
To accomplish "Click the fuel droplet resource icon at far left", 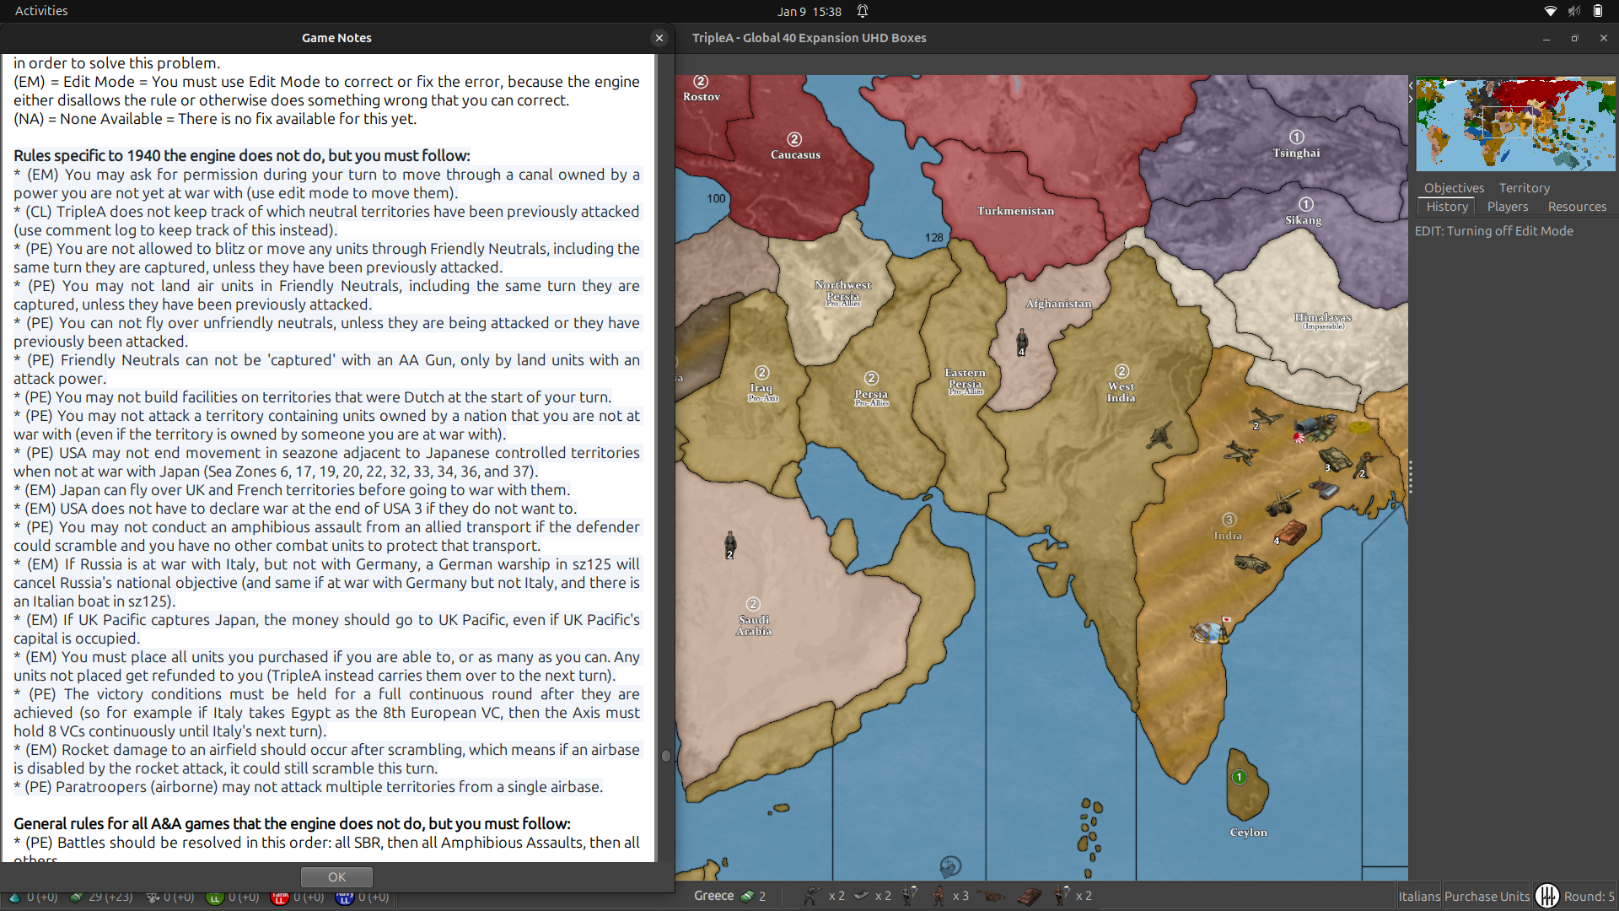I will click(14, 898).
